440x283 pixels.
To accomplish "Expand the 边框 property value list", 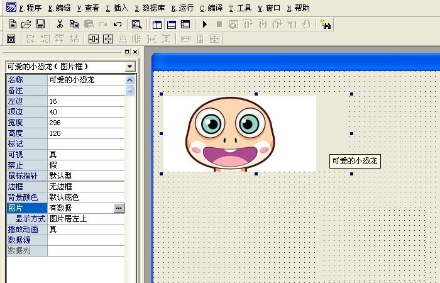I will [x=86, y=187].
